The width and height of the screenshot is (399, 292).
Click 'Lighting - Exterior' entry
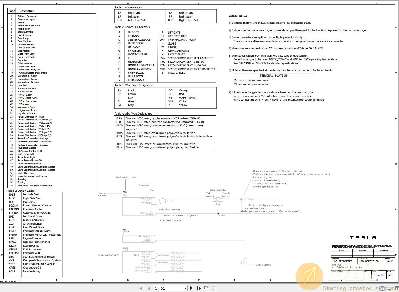click(x=27, y=113)
